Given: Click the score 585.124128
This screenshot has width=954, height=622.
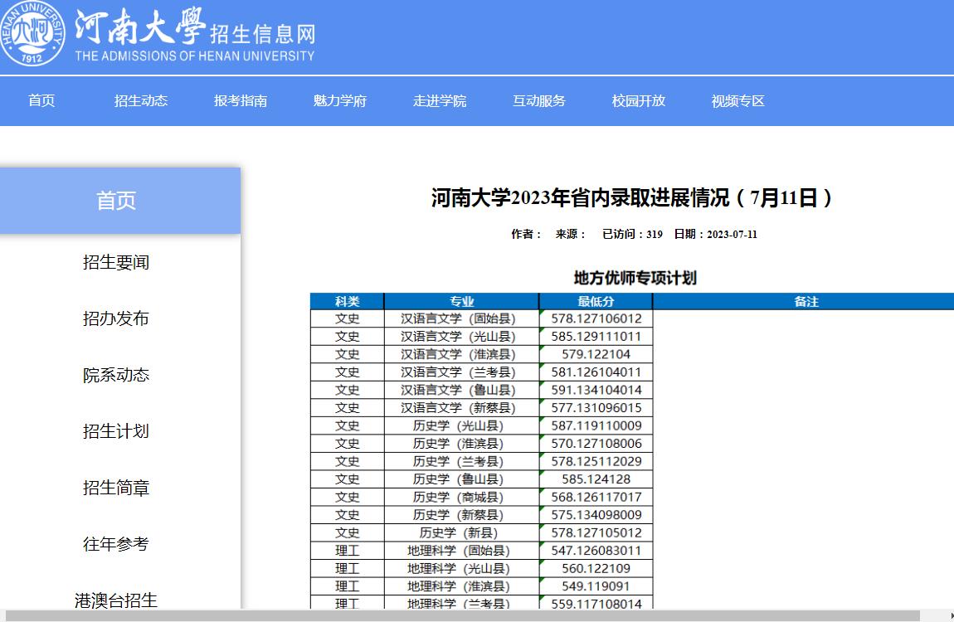Looking at the screenshot, I should pyautogui.click(x=596, y=479).
